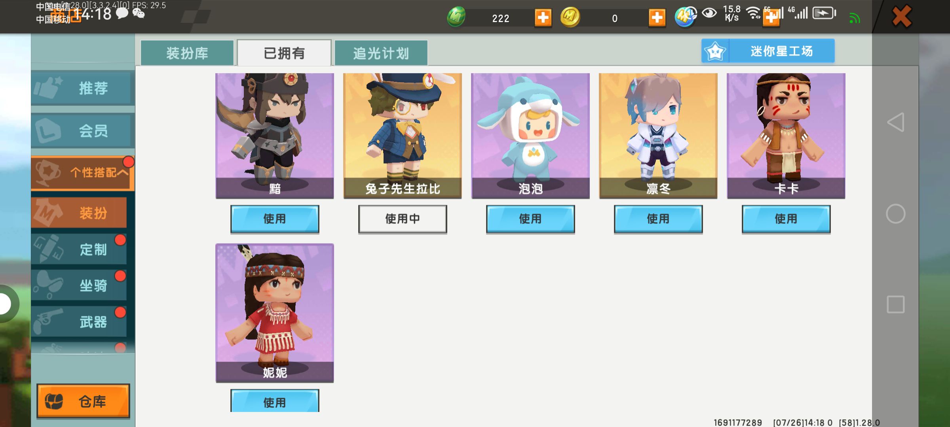Tap the plus beside the gold coin balance
950x427 pixels.
pos(657,18)
